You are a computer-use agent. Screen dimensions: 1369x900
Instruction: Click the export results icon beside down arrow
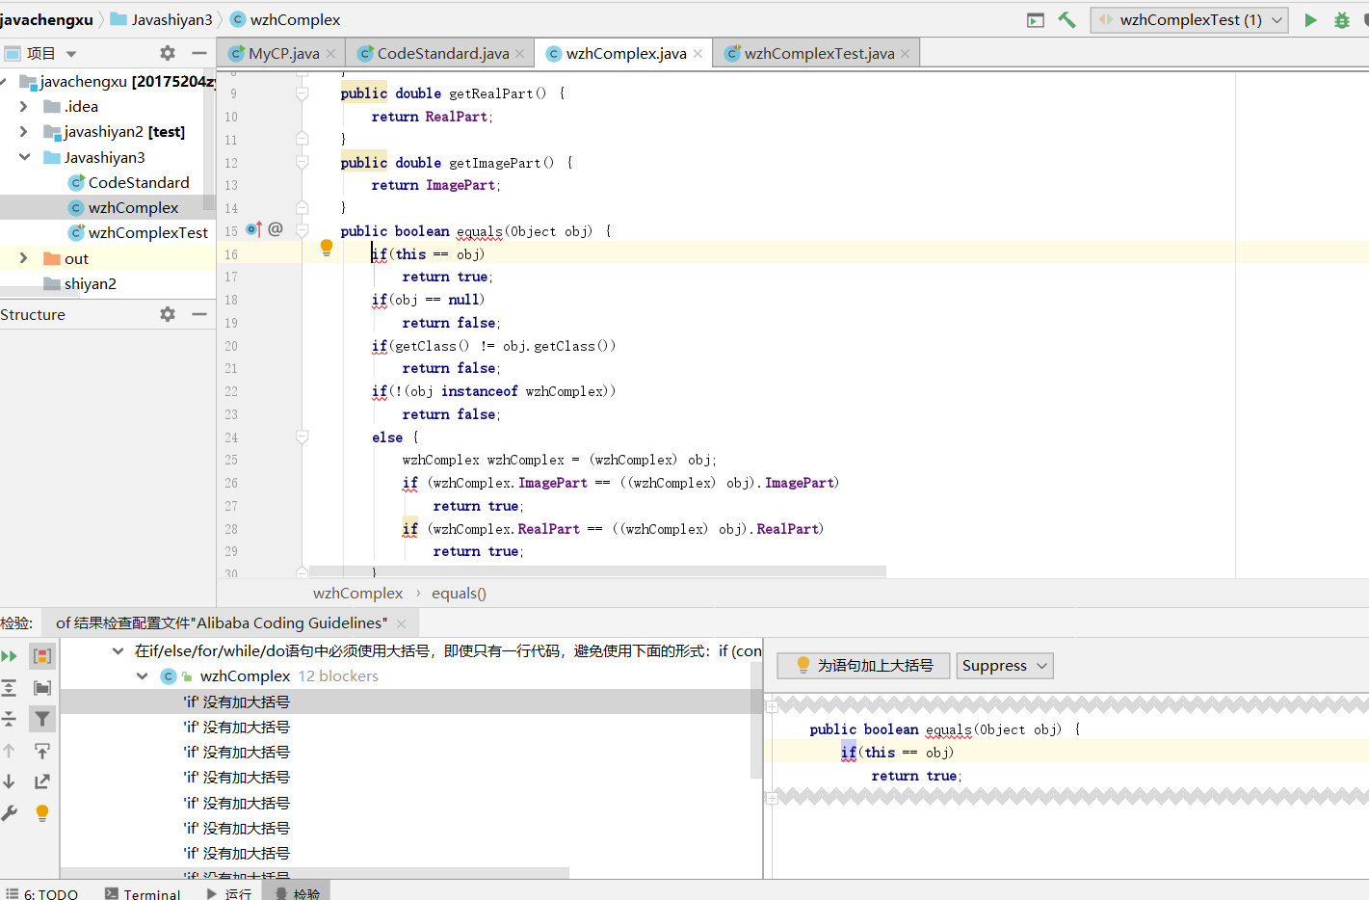pos(42,781)
